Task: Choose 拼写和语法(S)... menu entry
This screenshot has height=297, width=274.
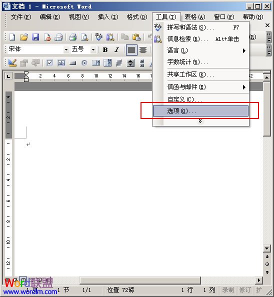Action: 200,27
